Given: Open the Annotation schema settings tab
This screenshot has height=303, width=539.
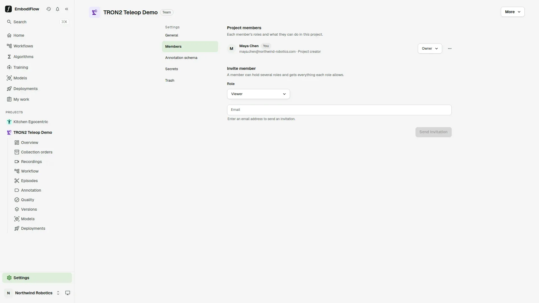Looking at the screenshot, I should pyautogui.click(x=190, y=58).
